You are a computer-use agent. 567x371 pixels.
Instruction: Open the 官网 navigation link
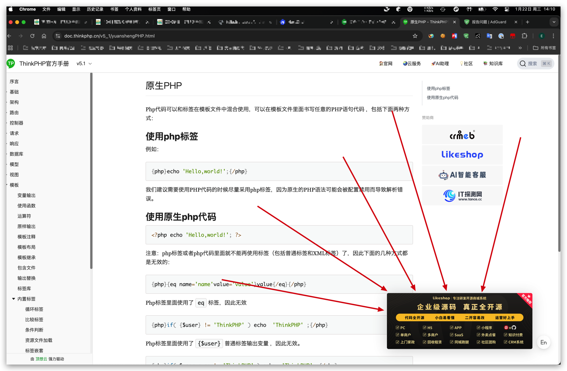386,64
